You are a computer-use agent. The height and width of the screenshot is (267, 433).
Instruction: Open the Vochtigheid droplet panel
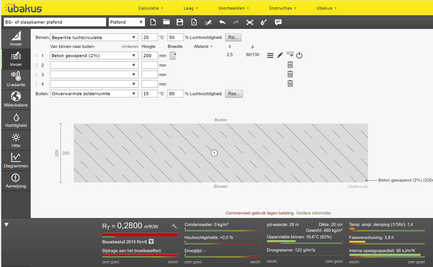pyautogui.click(x=16, y=120)
